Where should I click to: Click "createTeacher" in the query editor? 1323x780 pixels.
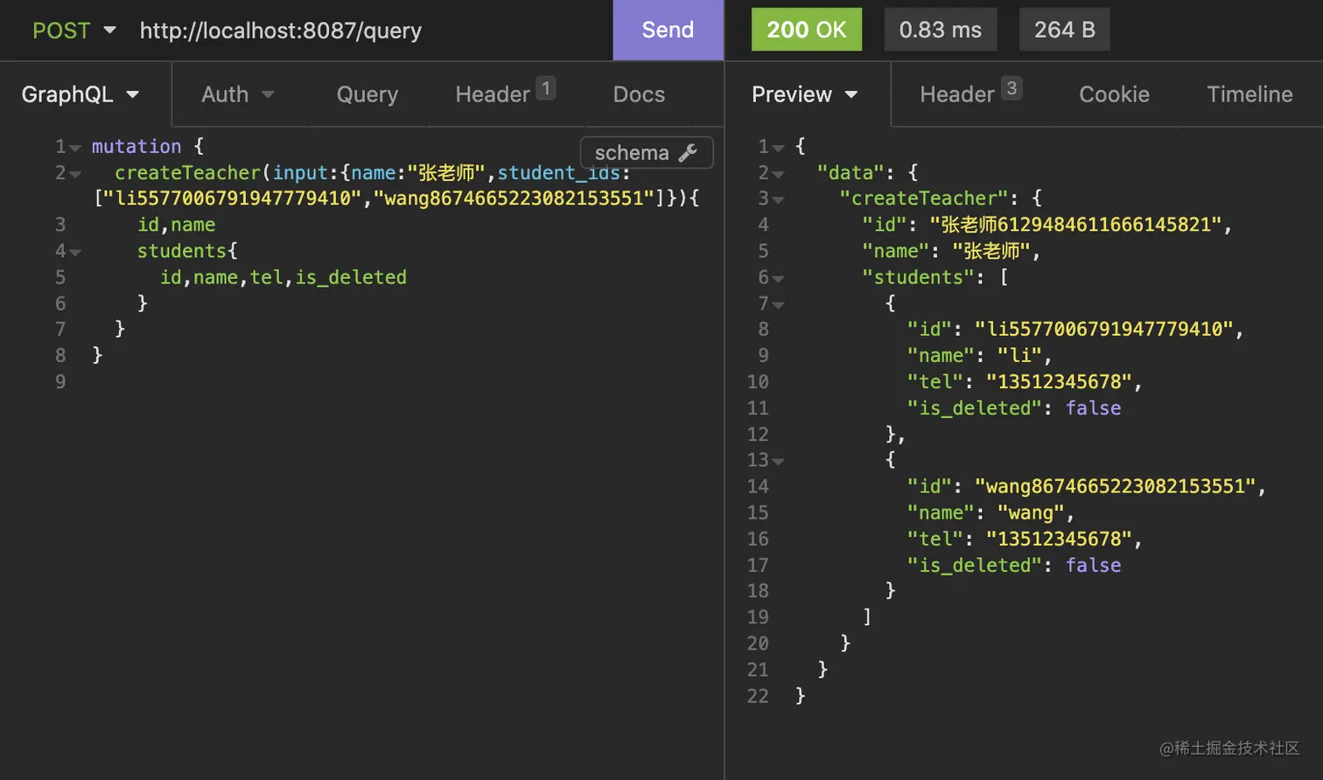[x=188, y=172]
